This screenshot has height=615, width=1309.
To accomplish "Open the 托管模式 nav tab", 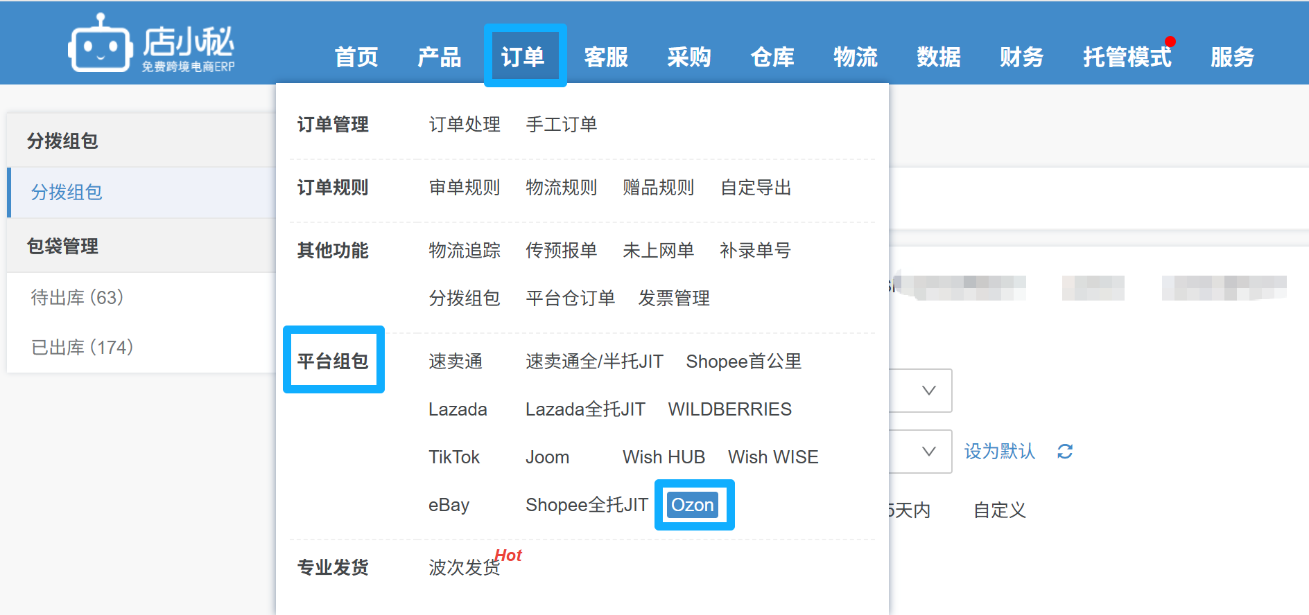I will point(1127,57).
